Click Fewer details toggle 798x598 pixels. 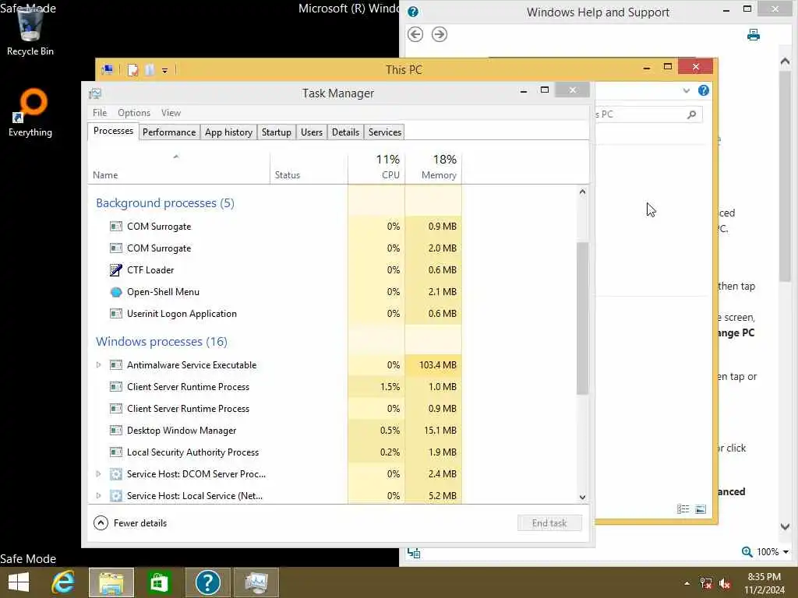click(x=130, y=522)
